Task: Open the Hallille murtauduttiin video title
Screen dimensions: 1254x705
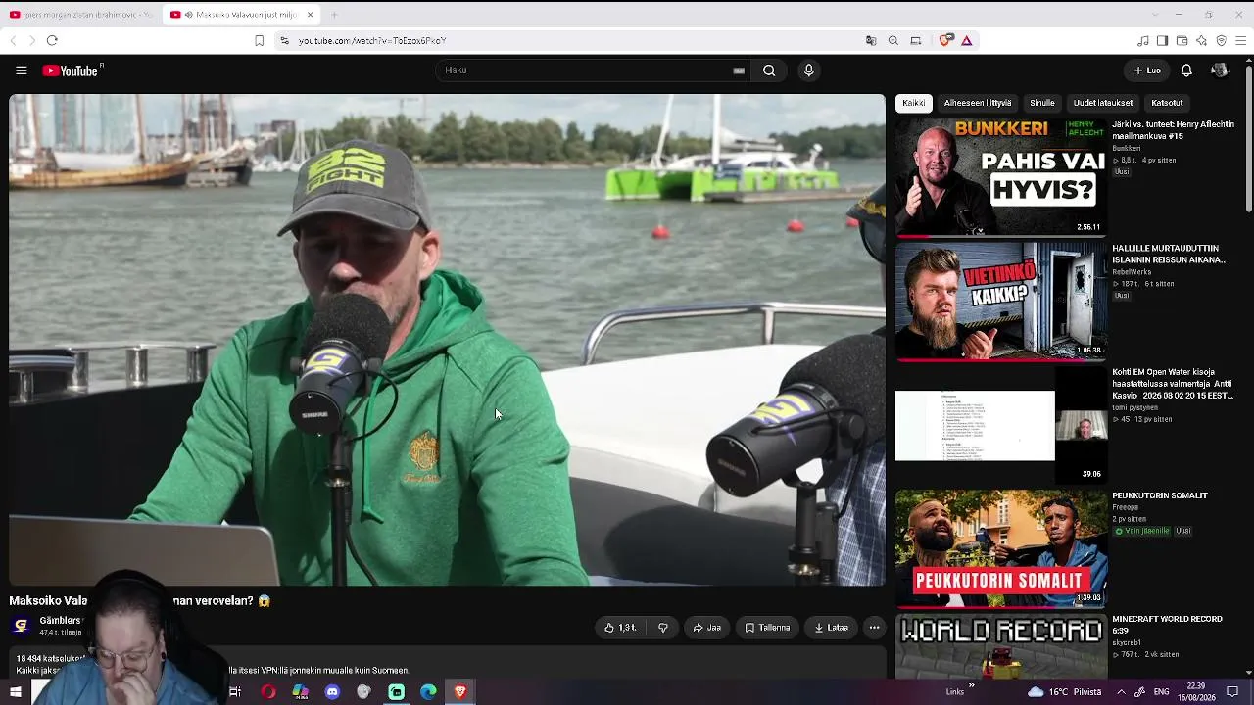Action: tap(1169, 255)
